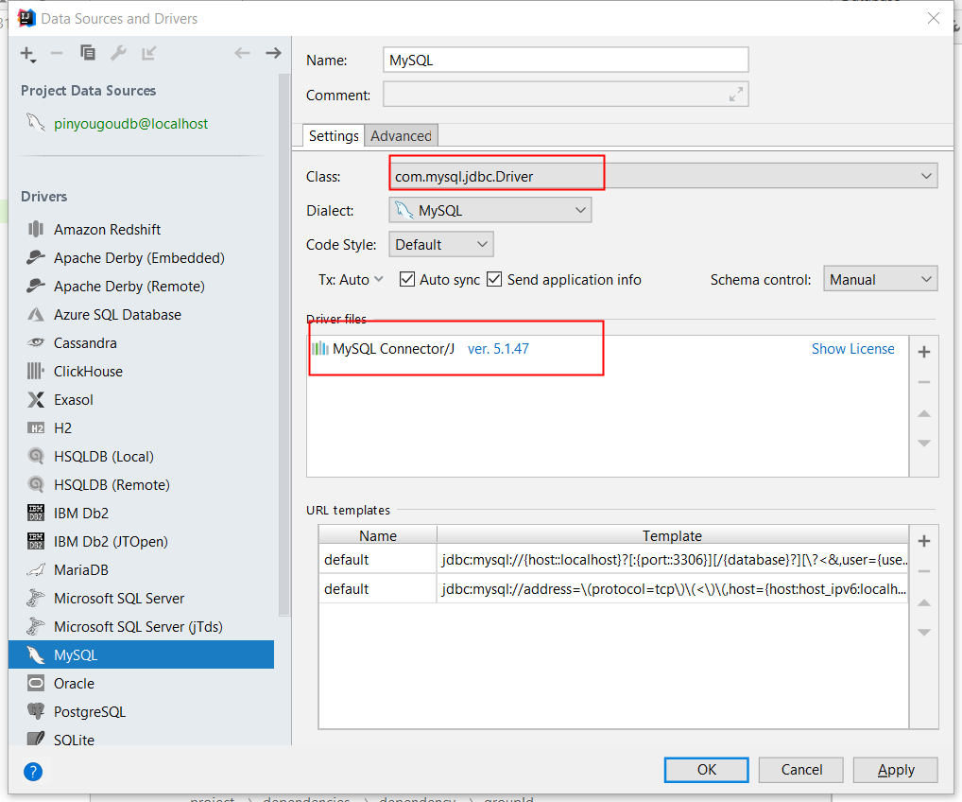Click the driver list scrollbar

click(x=284, y=344)
